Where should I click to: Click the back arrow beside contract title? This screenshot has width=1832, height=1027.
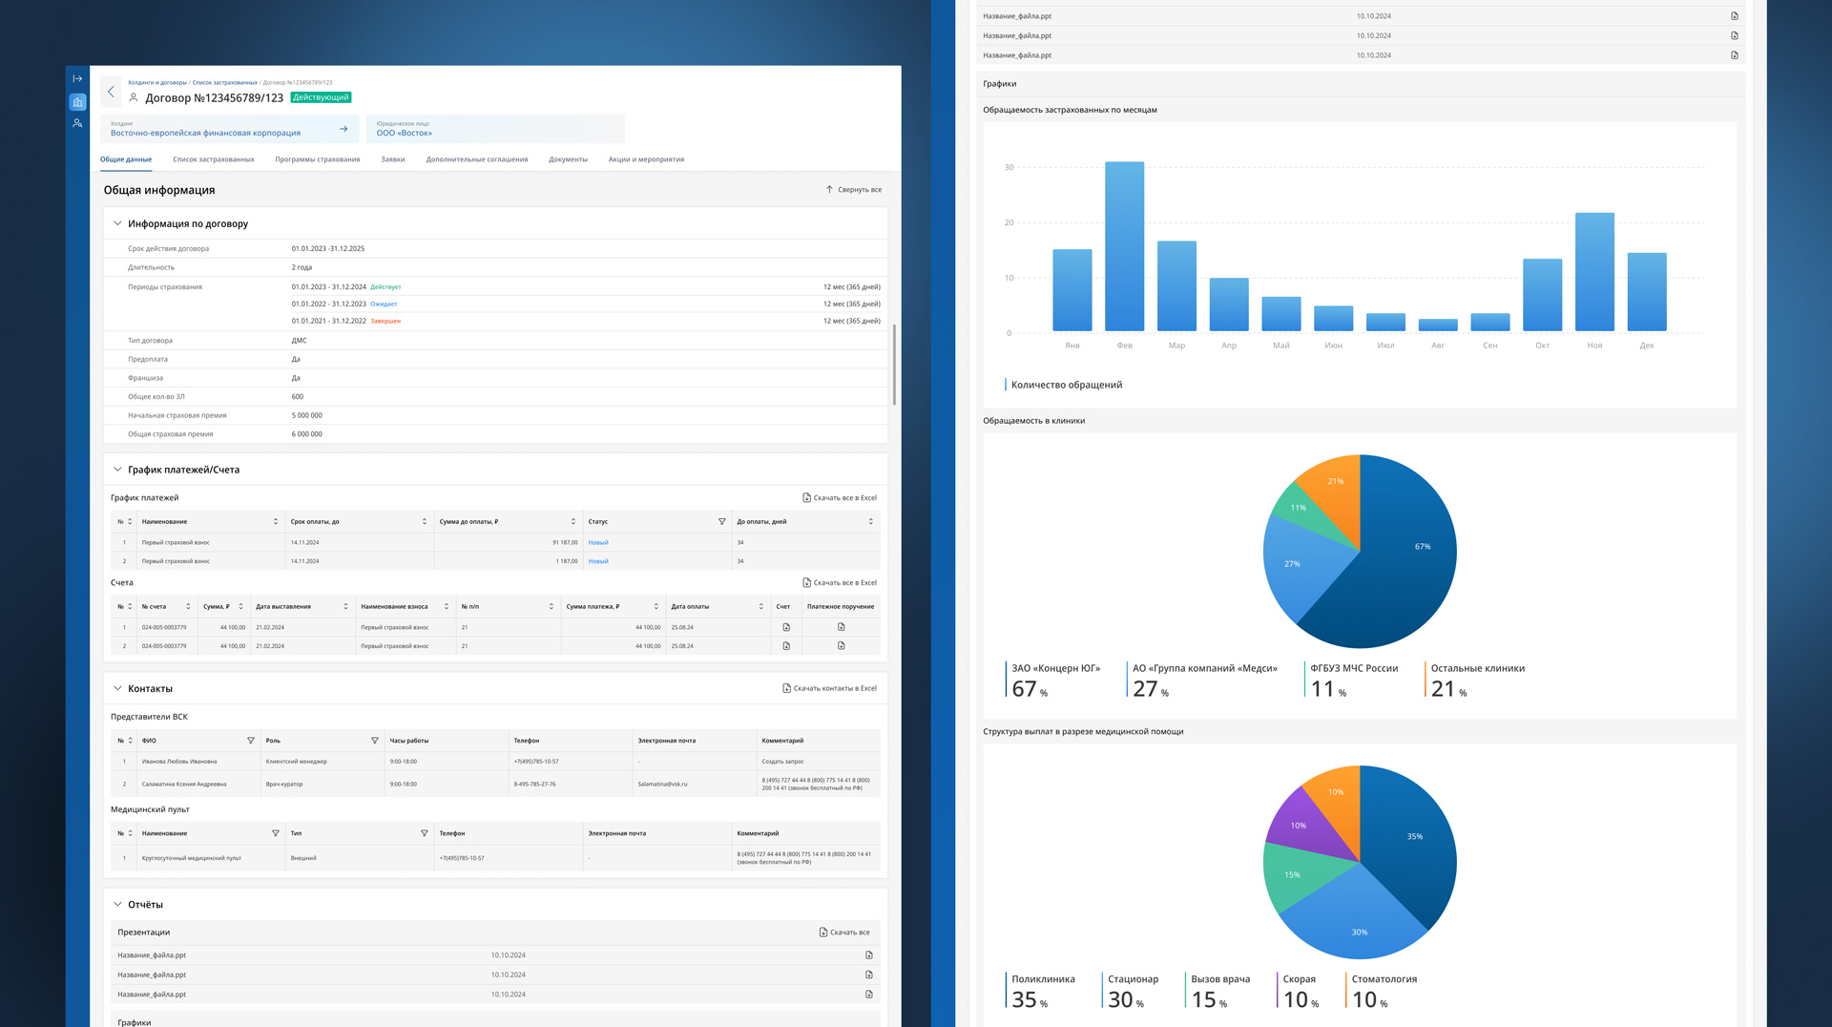[111, 92]
